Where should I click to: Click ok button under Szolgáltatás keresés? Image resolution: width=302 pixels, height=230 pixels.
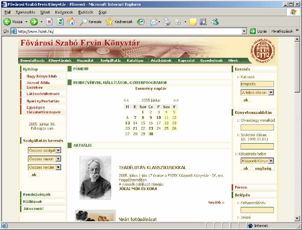click(34, 175)
